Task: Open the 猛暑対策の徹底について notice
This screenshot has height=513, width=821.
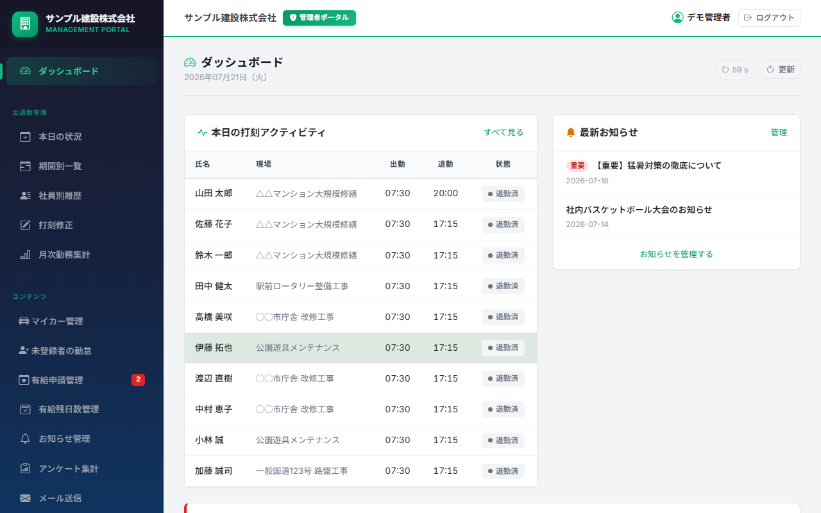Action: (676, 172)
